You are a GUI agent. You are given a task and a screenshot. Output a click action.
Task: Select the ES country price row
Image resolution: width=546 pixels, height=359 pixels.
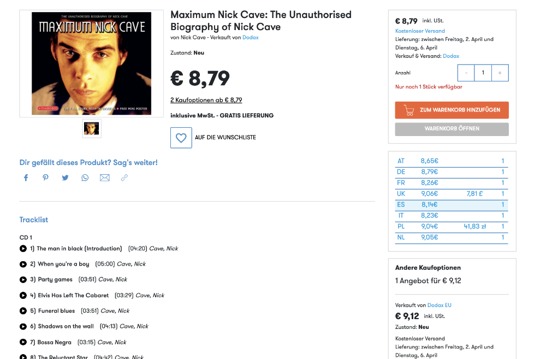coord(452,205)
